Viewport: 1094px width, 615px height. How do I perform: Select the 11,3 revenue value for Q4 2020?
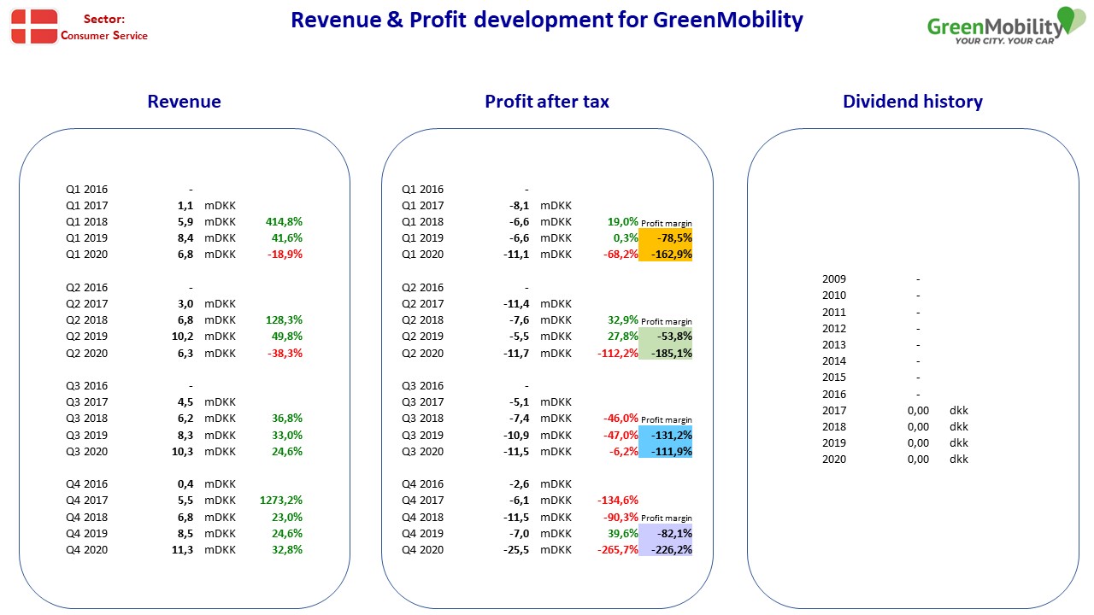tap(184, 550)
